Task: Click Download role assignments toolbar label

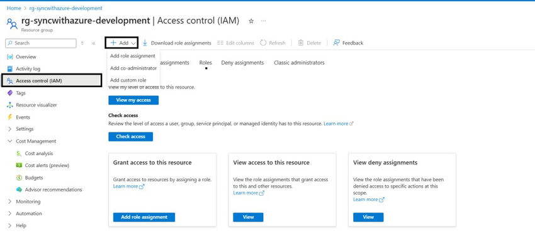Action: click(181, 43)
